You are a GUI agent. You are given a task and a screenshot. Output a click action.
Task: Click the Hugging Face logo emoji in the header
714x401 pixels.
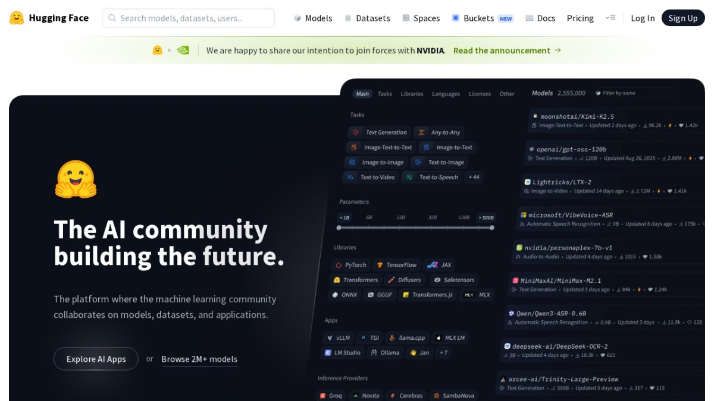click(x=17, y=18)
